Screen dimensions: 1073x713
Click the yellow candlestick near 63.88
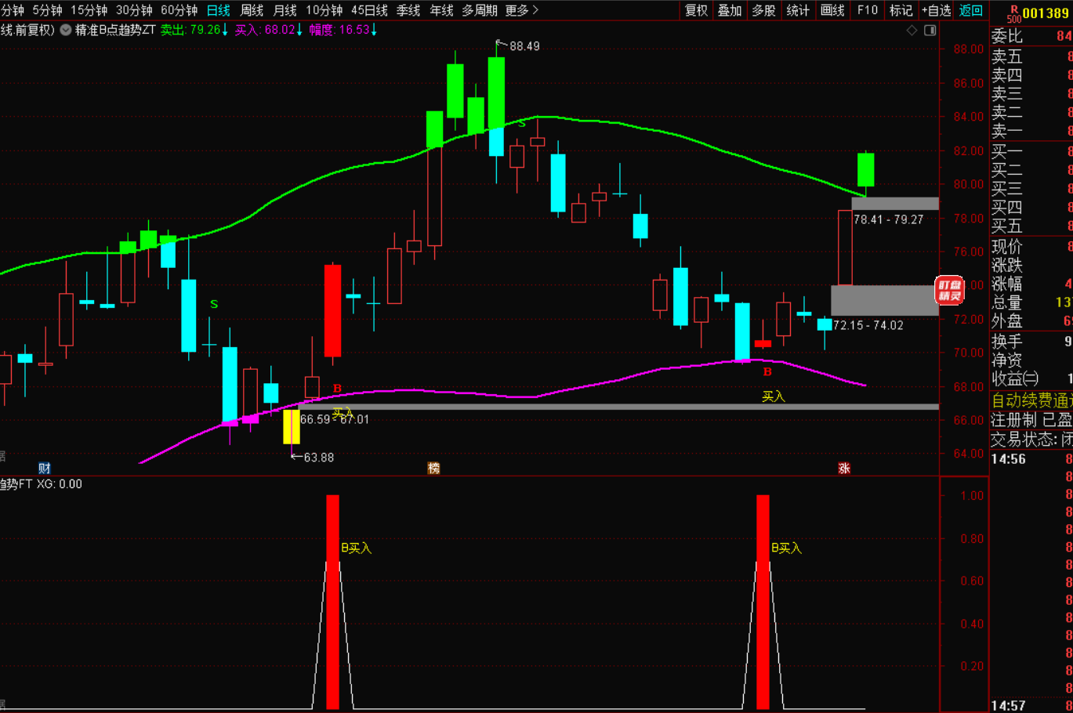(292, 427)
